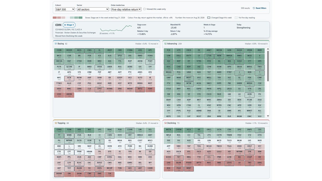Click the HUBB outlined ticker box
Screen dimensions: 322x181
[x=150, y=147]
